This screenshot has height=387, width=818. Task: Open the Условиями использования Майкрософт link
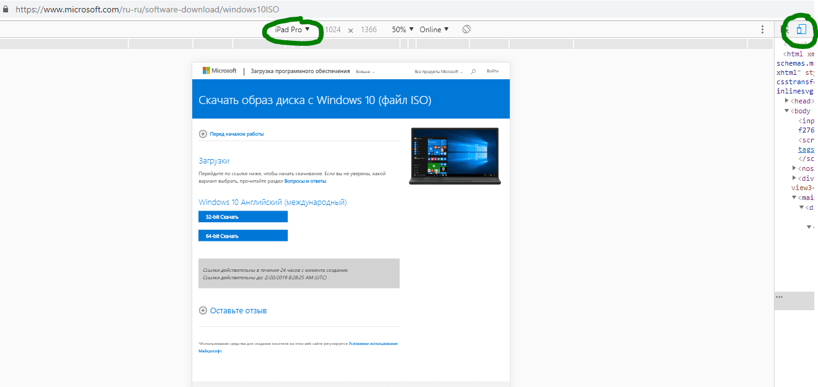point(373,343)
